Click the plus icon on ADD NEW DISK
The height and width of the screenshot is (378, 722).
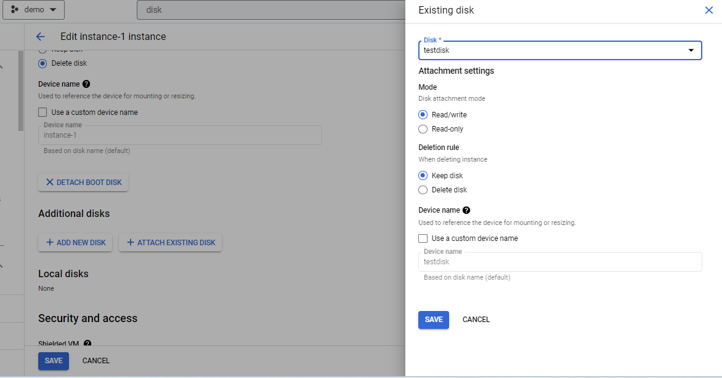[49, 242]
